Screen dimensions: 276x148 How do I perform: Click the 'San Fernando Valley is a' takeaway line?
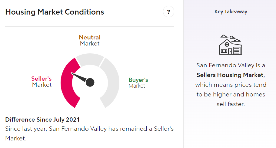[231, 65]
